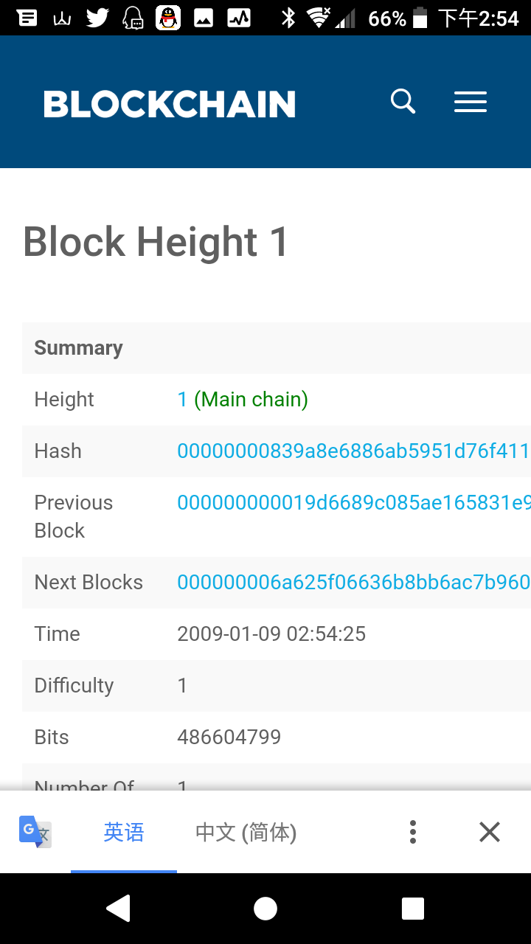Open Next Blocks hash link
This screenshot has height=944, width=531.
pos(354,582)
